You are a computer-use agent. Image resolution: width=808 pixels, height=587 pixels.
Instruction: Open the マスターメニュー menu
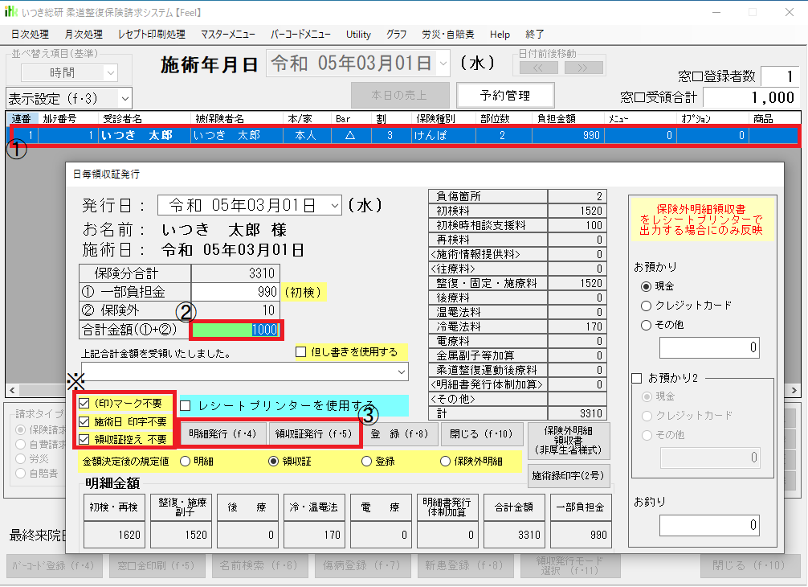(x=228, y=35)
